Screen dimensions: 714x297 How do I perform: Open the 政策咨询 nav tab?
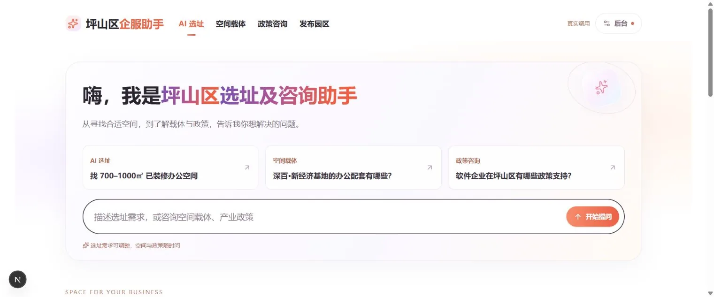click(x=272, y=24)
